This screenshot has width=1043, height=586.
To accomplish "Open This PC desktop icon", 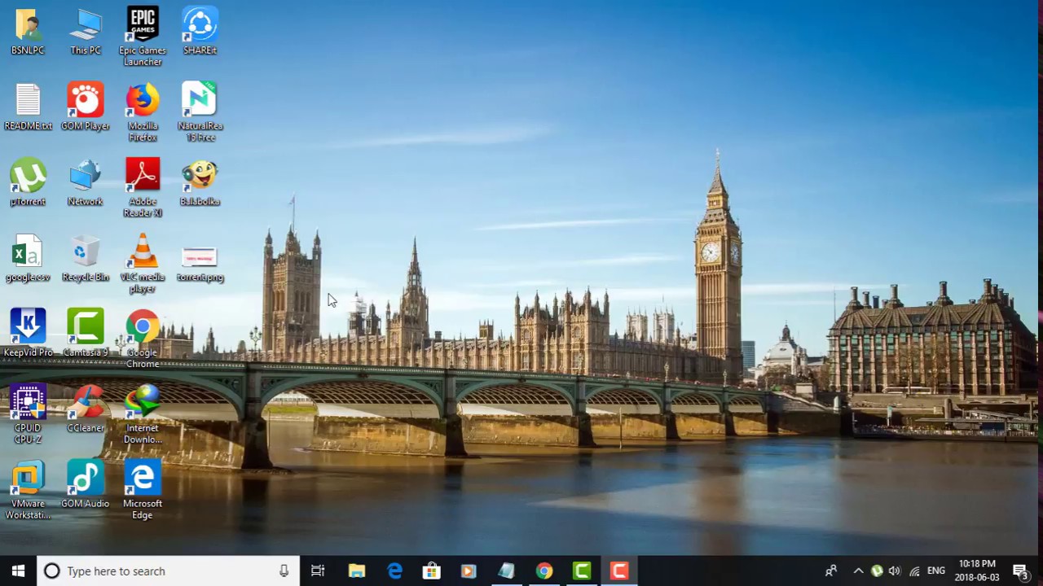I will click(x=86, y=31).
